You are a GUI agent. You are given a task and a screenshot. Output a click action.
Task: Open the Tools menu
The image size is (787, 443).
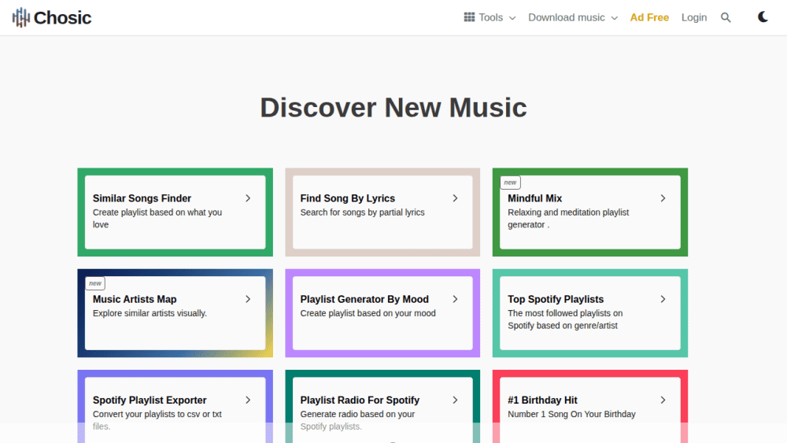pyautogui.click(x=490, y=17)
